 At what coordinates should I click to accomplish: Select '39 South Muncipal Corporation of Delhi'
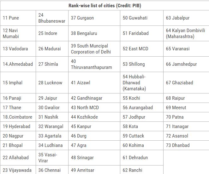pyautogui.click(x=94, y=49)
